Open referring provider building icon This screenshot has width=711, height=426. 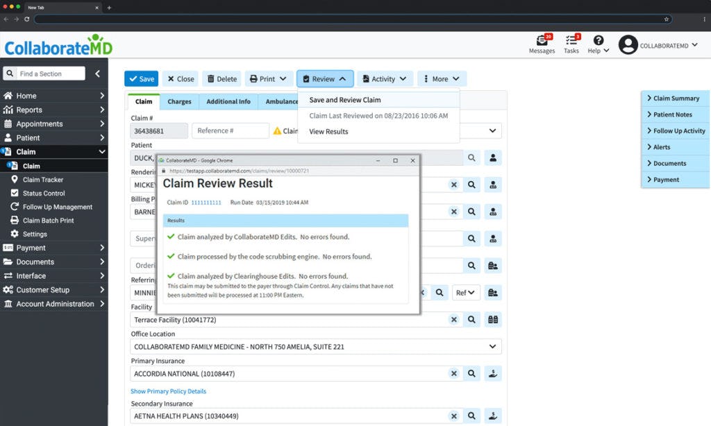(x=493, y=293)
